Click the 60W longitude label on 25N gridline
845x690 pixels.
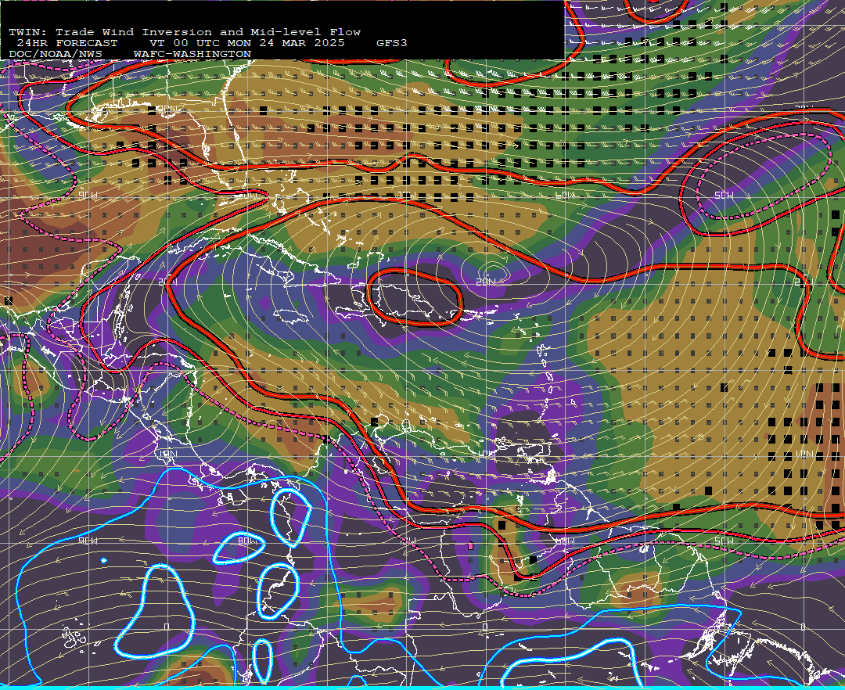tap(565, 195)
